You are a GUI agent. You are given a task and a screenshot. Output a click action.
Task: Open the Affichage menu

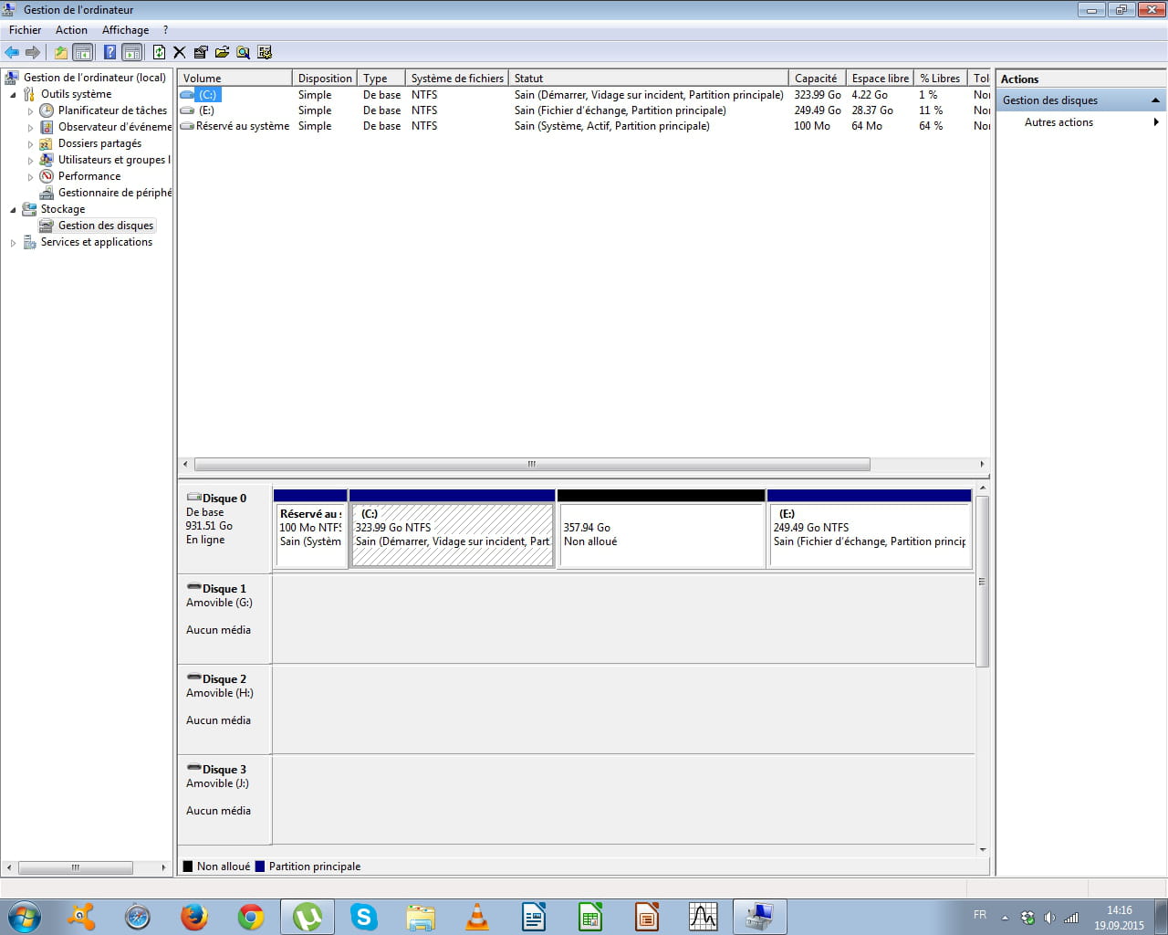[x=125, y=30]
